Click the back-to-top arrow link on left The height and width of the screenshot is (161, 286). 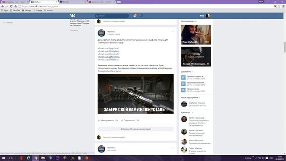[8, 23]
